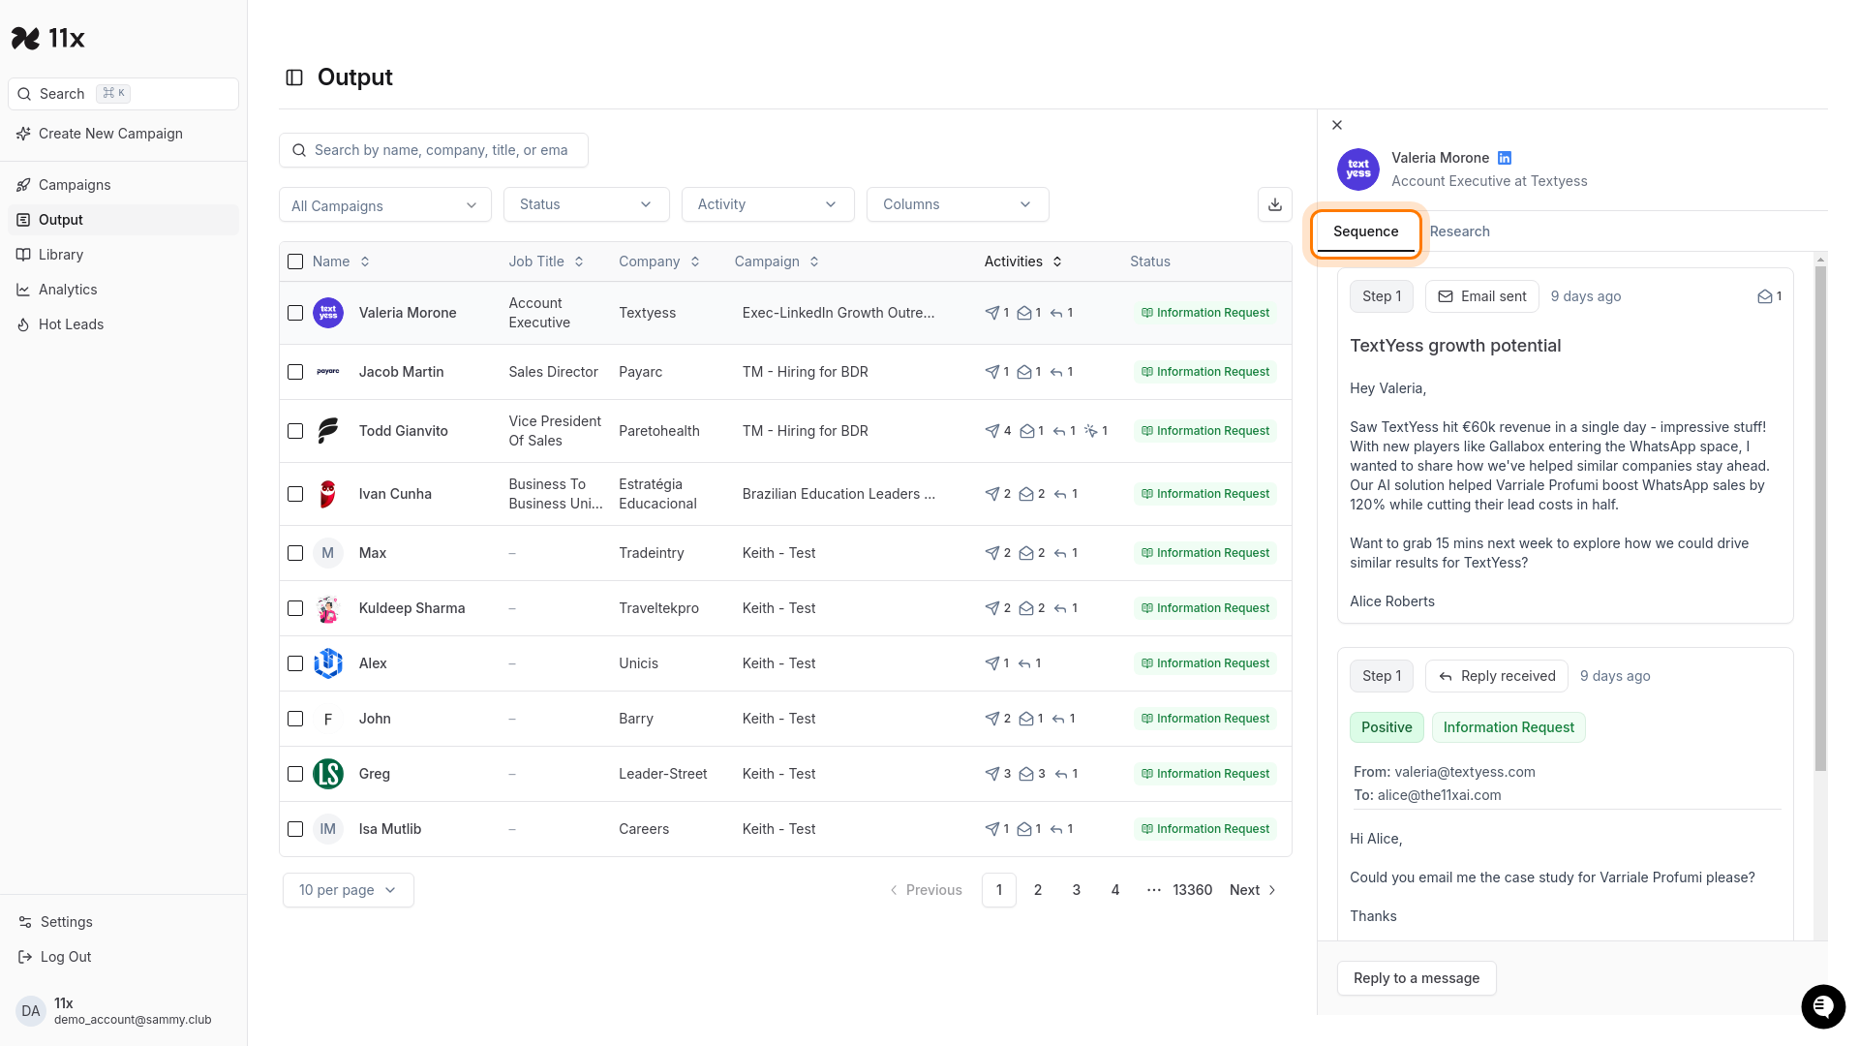
Task: Check the Max row checkbox
Action: coord(295,553)
